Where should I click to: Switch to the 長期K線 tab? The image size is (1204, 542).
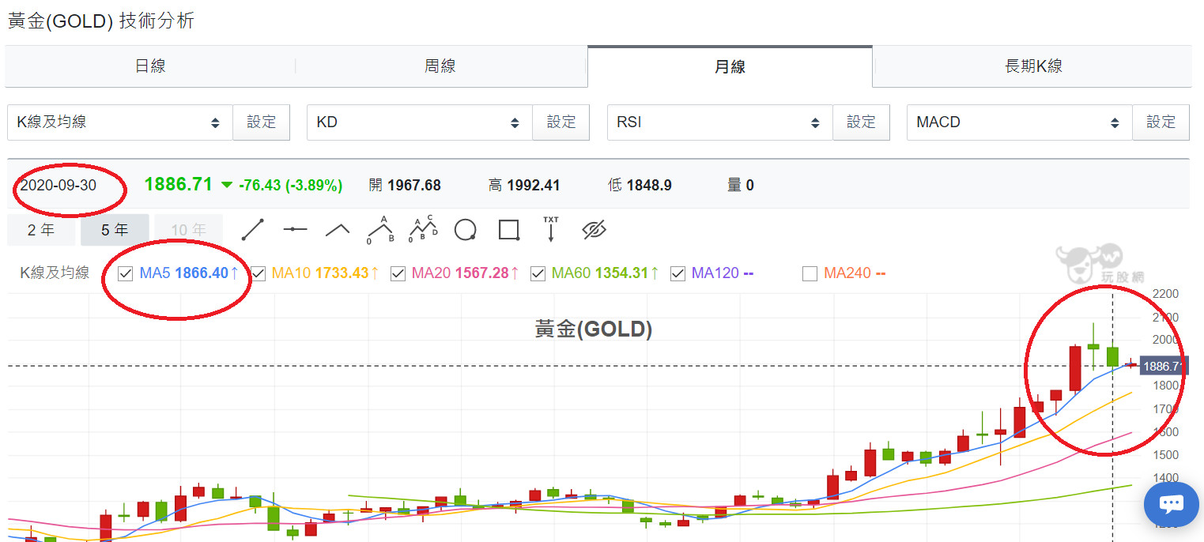click(1032, 66)
